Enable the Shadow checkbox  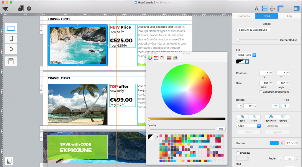[238, 153]
